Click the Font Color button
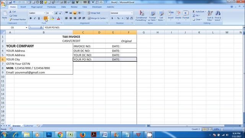 click(59, 18)
